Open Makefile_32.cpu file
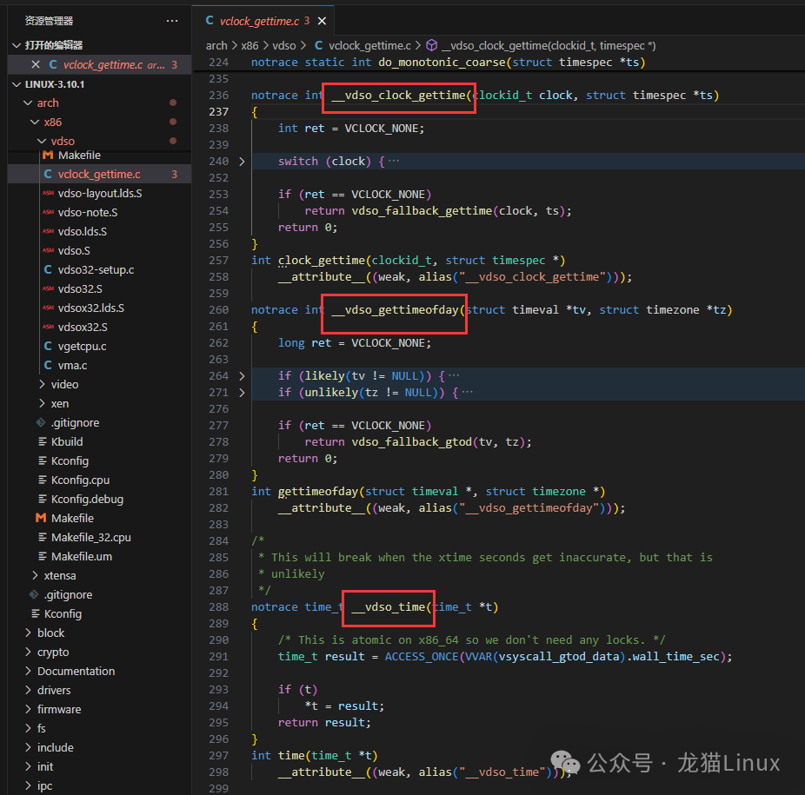The image size is (805, 795). 100,537
